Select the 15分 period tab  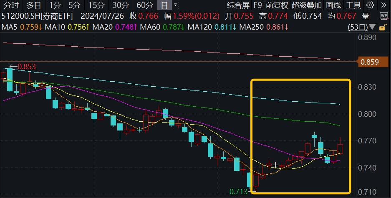click(x=97, y=5)
